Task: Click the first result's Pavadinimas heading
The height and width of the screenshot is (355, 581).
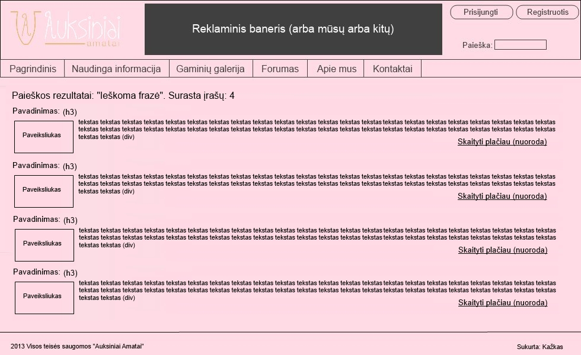Action: coord(36,111)
